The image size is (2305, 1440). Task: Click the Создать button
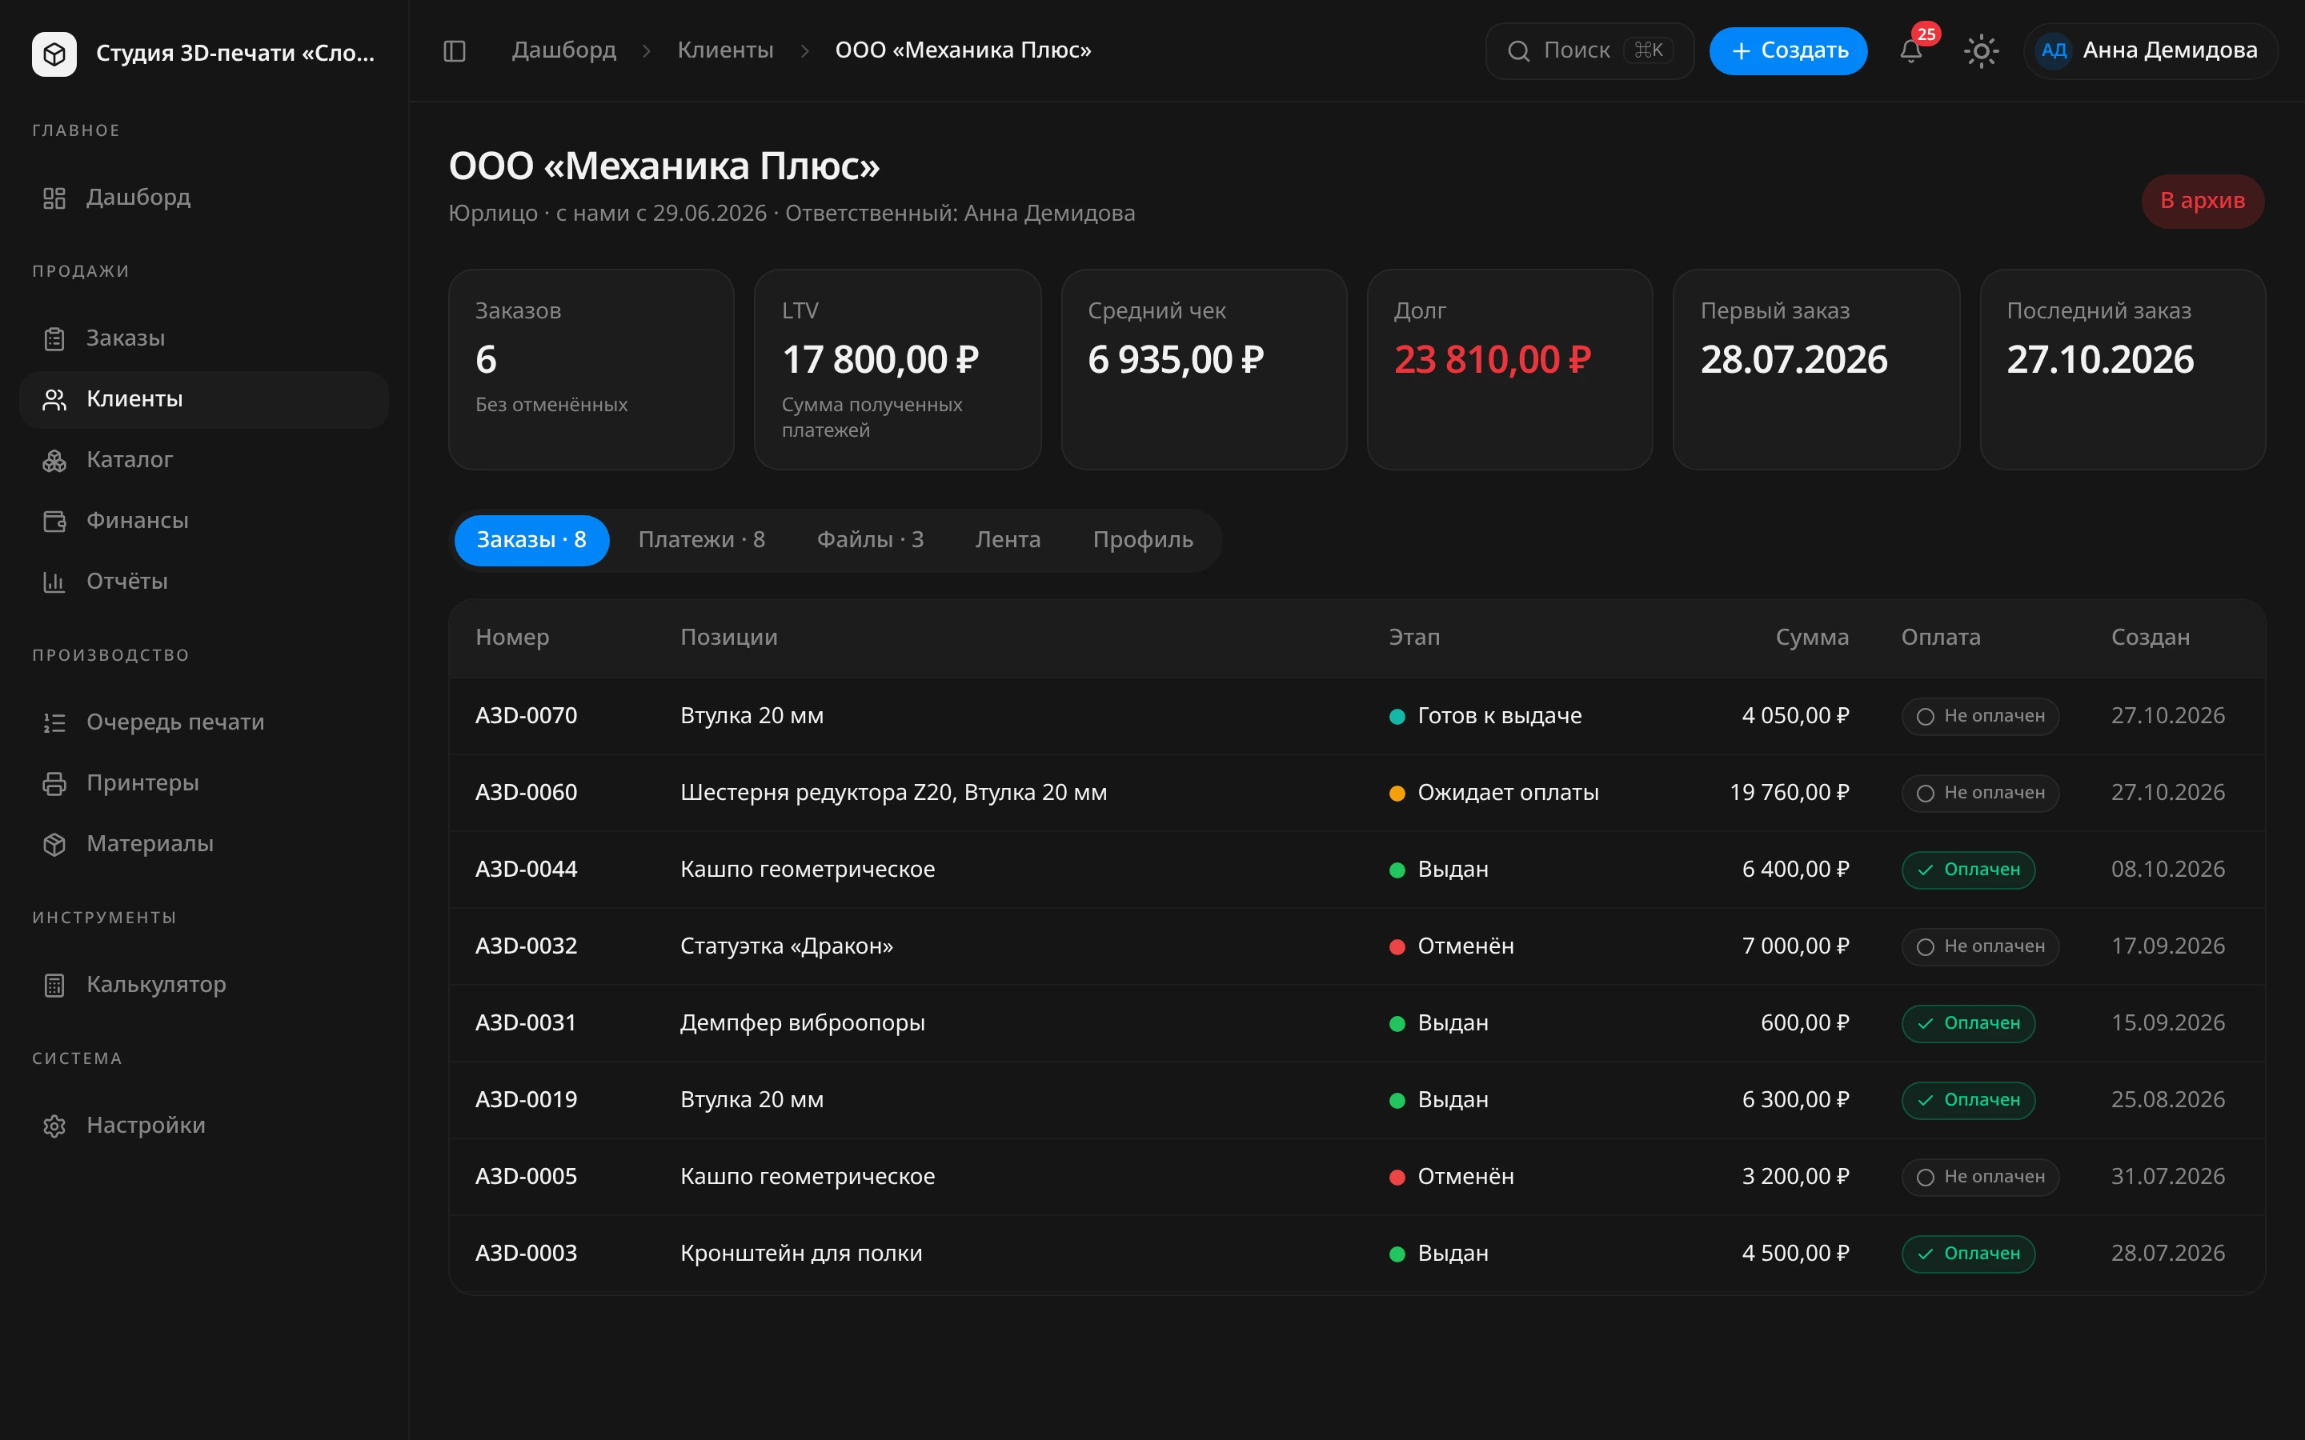pyautogui.click(x=1788, y=50)
